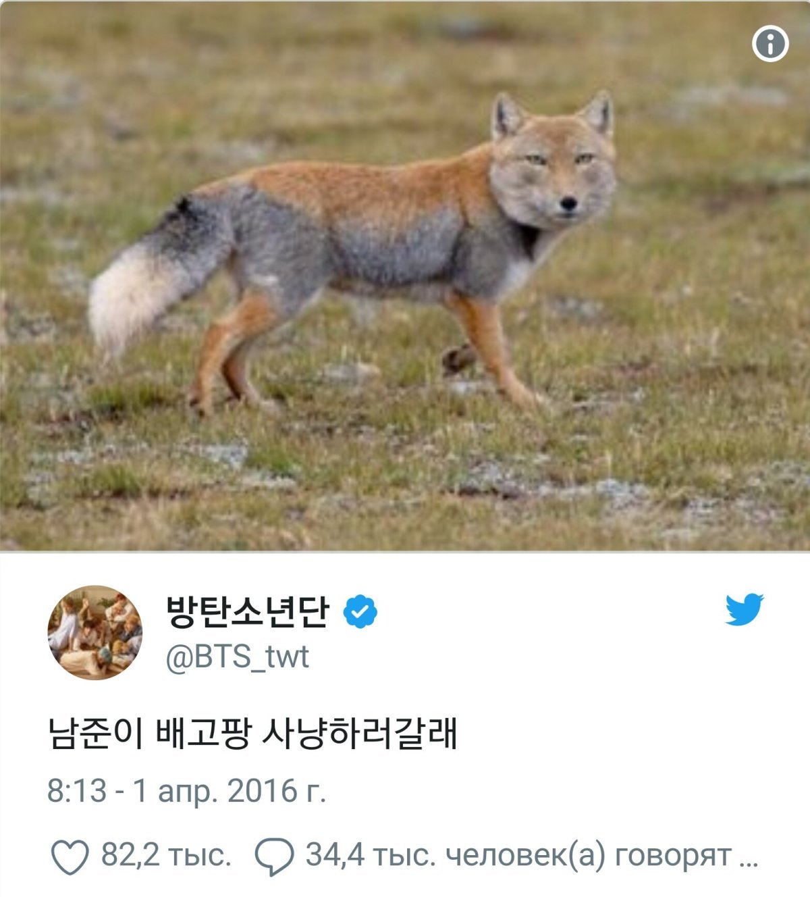Click the 82,2 тыс. like count
The image size is (810, 897).
[166, 855]
